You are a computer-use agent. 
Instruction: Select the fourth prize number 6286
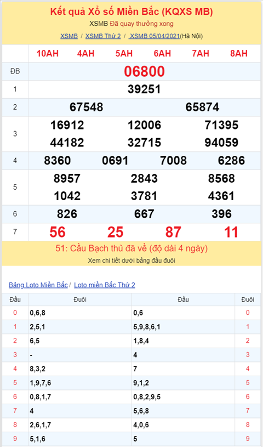(231, 161)
